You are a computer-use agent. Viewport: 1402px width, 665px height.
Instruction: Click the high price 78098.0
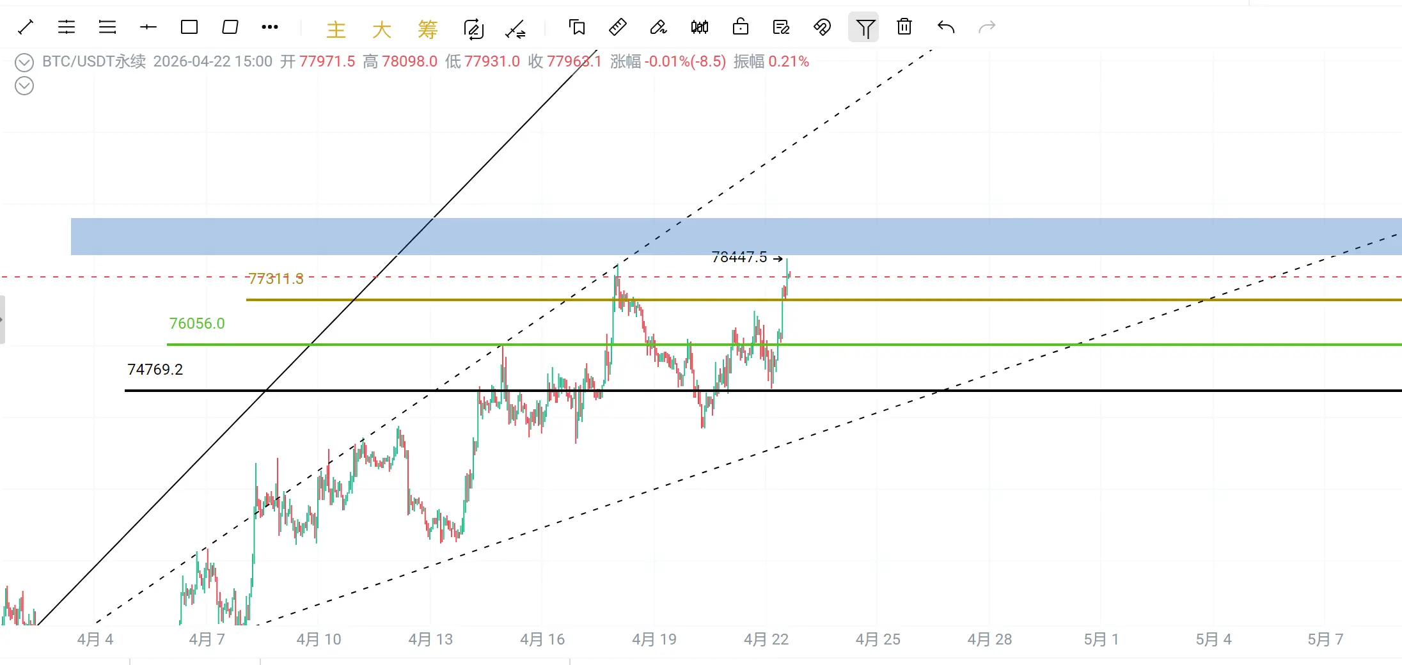[x=410, y=61]
